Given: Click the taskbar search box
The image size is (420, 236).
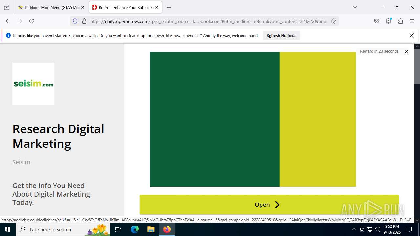Looking at the screenshot, I should 63,229.
